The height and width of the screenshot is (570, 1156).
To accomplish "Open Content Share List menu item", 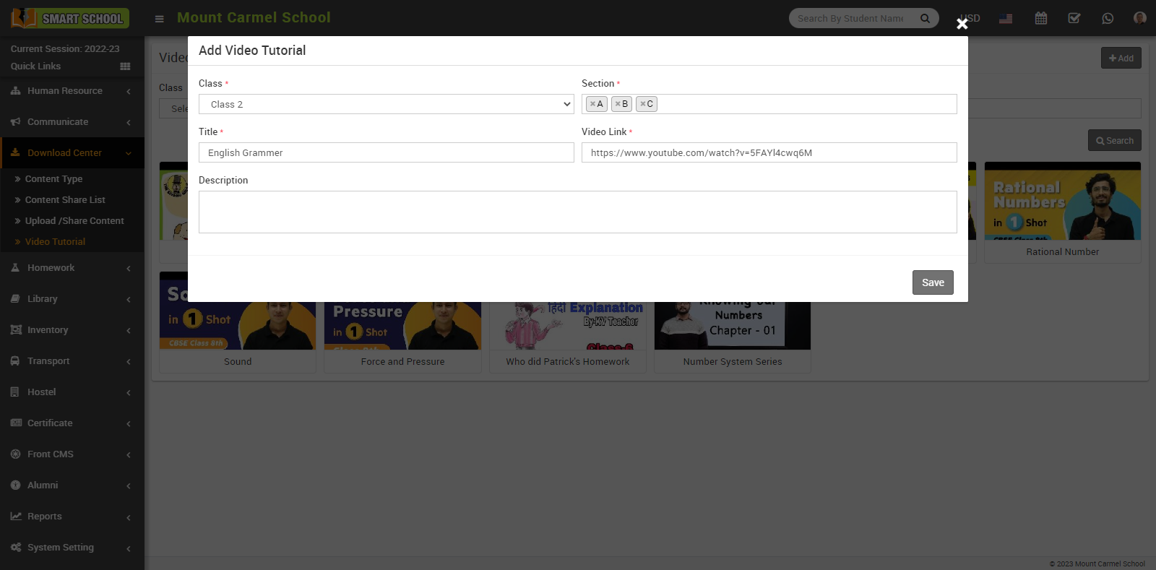I will tap(65, 200).
